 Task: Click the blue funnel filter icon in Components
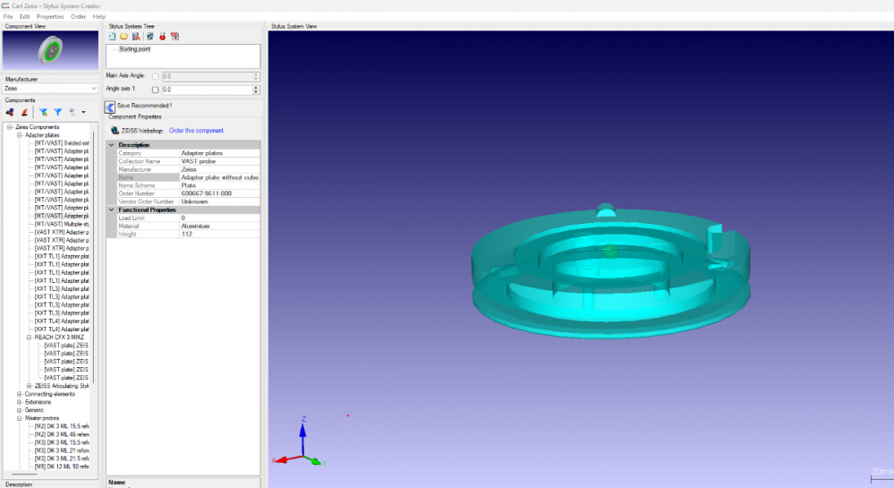tap(57, 112)
